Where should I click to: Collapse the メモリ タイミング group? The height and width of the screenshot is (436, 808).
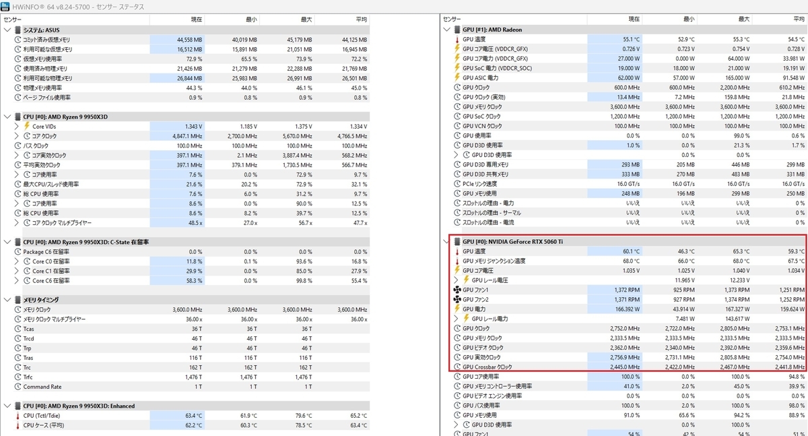(7, 300)
